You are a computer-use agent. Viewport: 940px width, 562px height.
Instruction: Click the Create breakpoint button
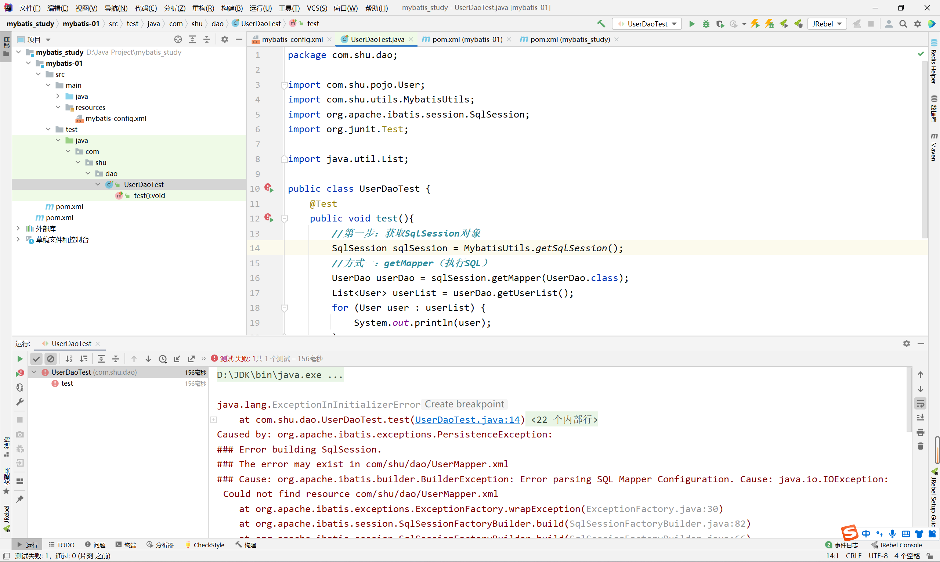(x=464, y=404)
